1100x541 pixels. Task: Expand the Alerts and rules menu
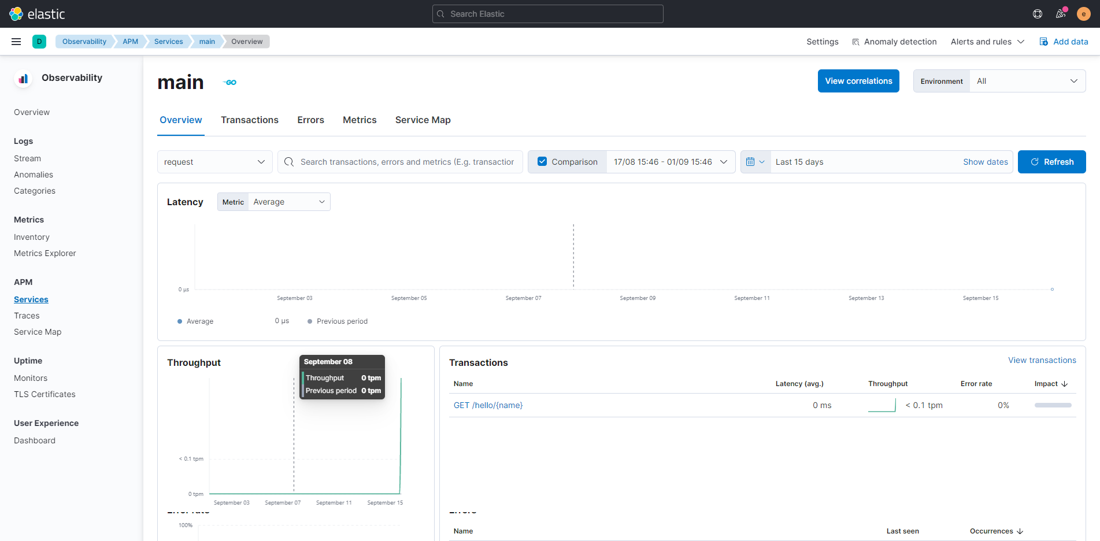(987, 42)
